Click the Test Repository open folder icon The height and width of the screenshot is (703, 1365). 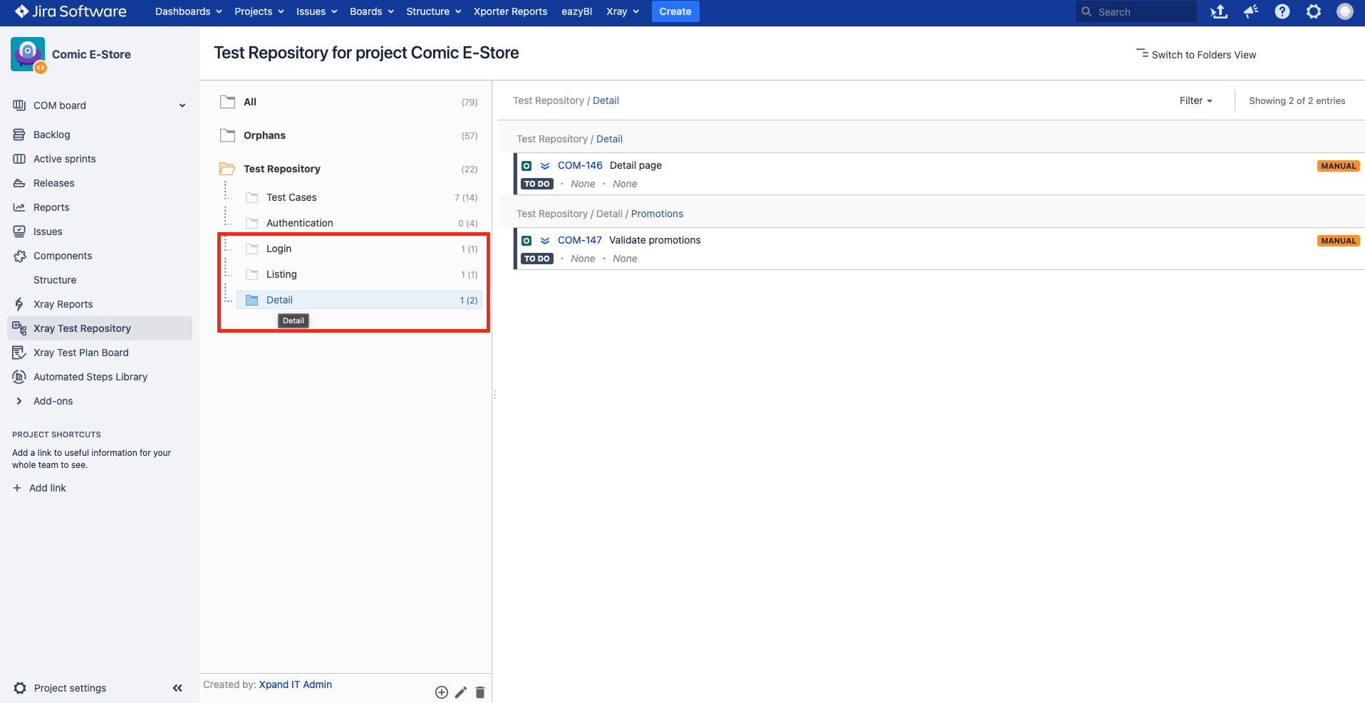227,169
